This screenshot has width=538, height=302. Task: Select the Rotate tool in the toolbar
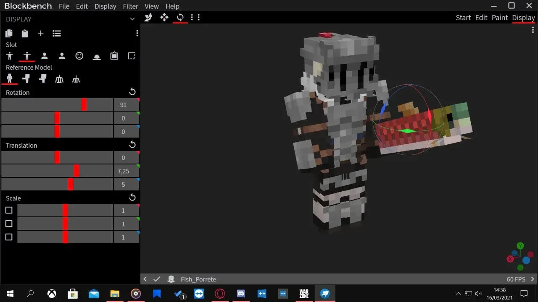pos(180,17)
